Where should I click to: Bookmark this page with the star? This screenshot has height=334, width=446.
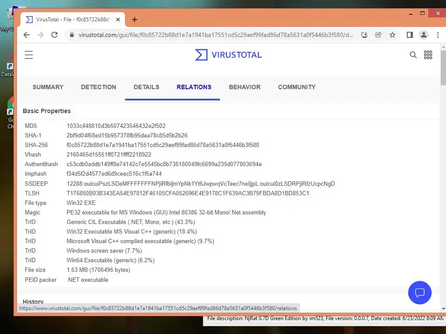point(392,35)
